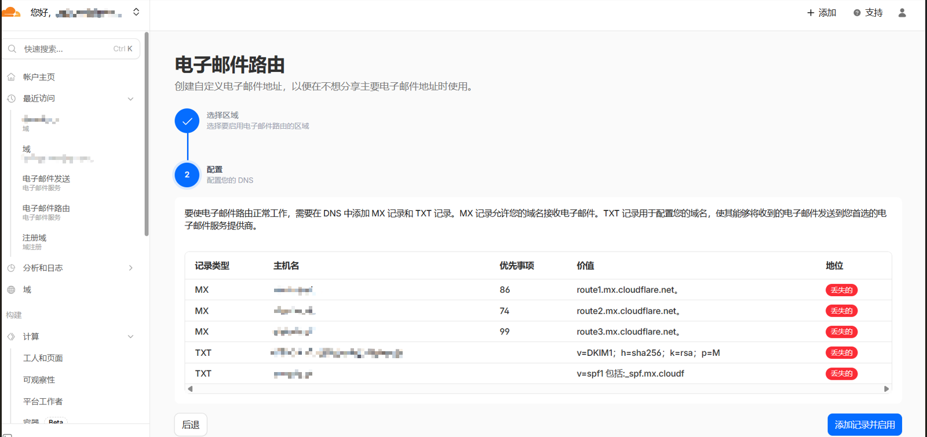Screen dimensions: 927x437
Task: Click the 帐户主页 home icon
Action: (x=11, y=77)
